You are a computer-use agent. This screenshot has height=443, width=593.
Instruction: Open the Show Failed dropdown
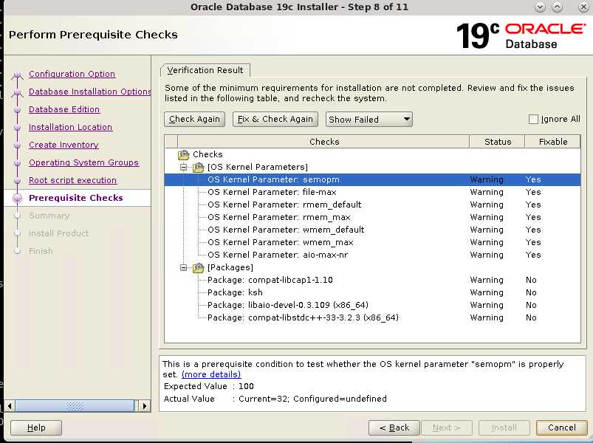point(369,120)
